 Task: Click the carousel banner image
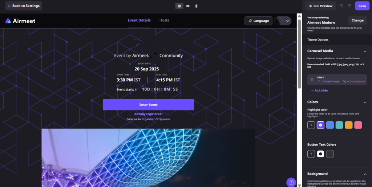pyautogui.click(x=148, y=158)
